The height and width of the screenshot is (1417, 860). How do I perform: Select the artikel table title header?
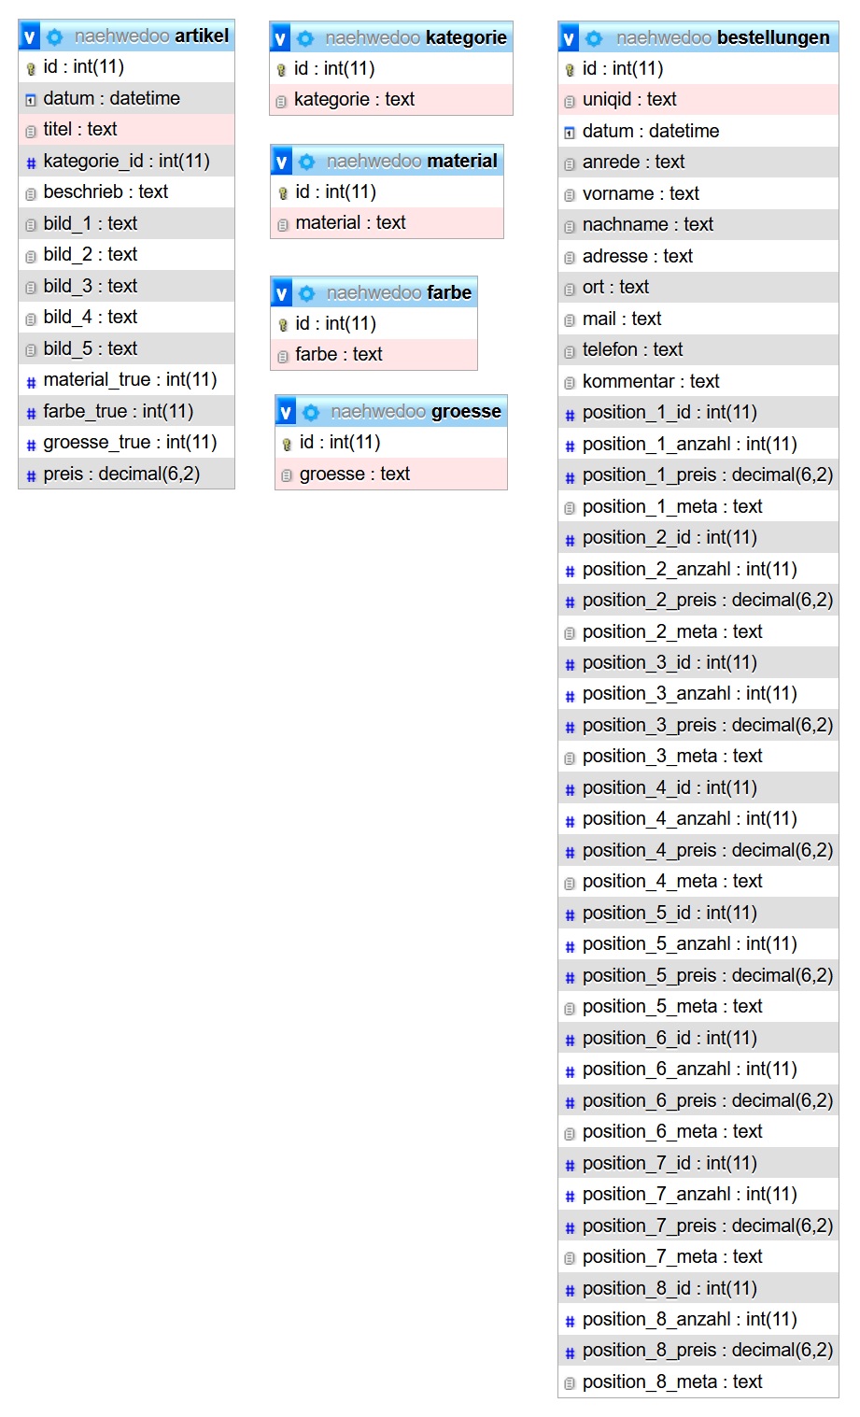click(151, 36)
